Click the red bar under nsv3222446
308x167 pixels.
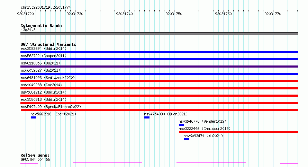pos(239,132)
